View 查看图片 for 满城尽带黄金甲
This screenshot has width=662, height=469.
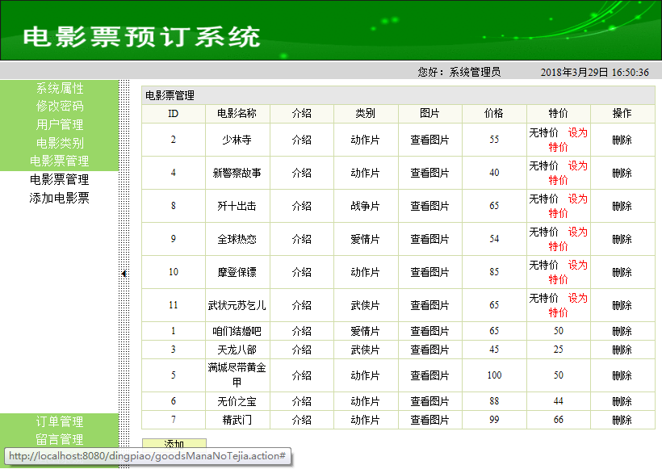click(429, 375)
